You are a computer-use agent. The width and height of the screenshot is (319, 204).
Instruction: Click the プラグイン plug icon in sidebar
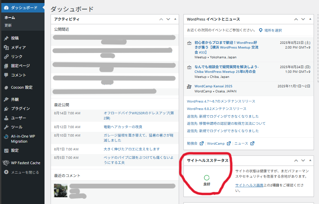[x=6, y=109]
